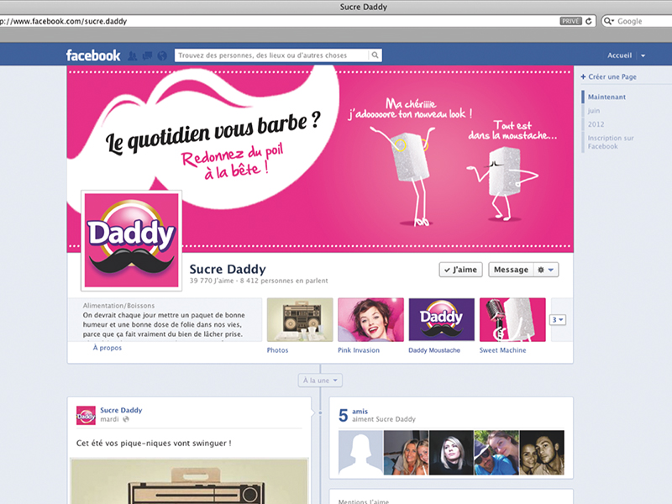Click the search magnifier icon in Facebook search

coord(375,56)
